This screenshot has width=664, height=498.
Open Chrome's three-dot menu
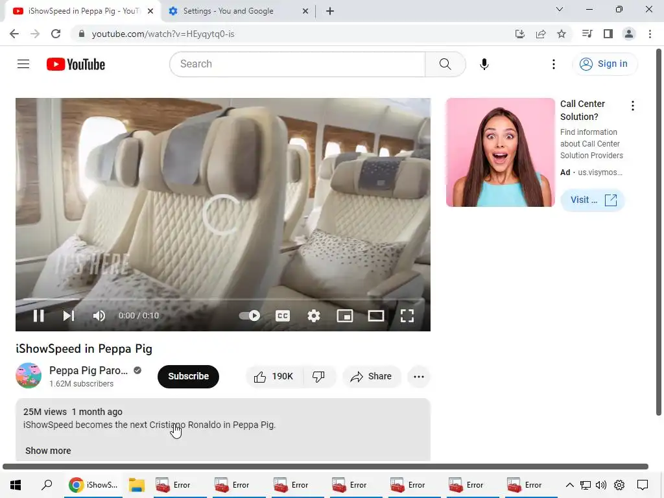(650, 34)
